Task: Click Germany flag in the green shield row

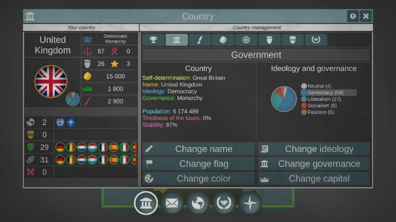Action: 60,147
